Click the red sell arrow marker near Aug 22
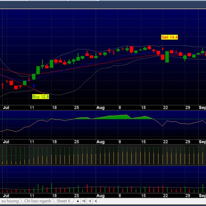206x206 pixels. pyautogui.click(x=163, y=49)
